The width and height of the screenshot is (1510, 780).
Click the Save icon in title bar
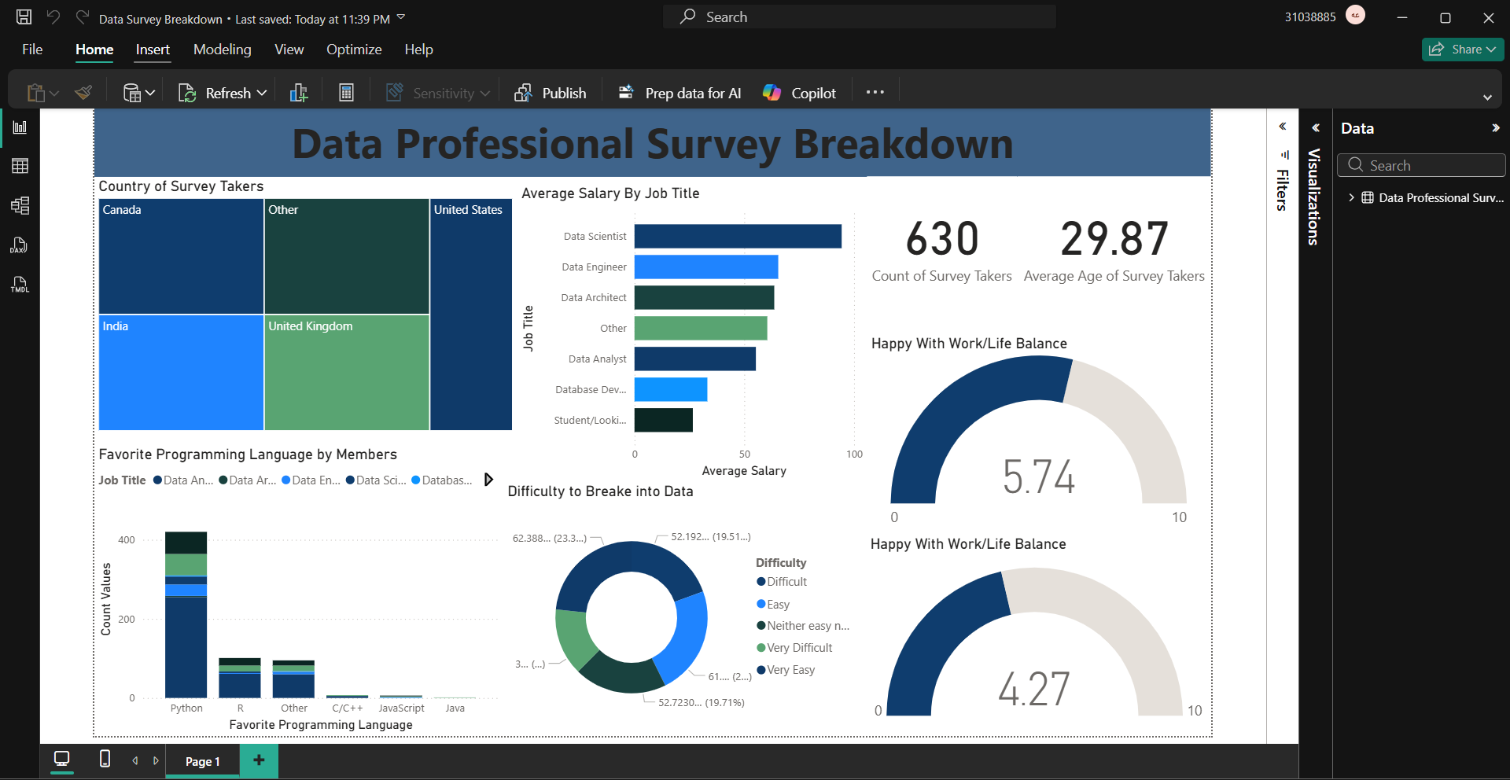pyautogui.click(x=24, y=17)
